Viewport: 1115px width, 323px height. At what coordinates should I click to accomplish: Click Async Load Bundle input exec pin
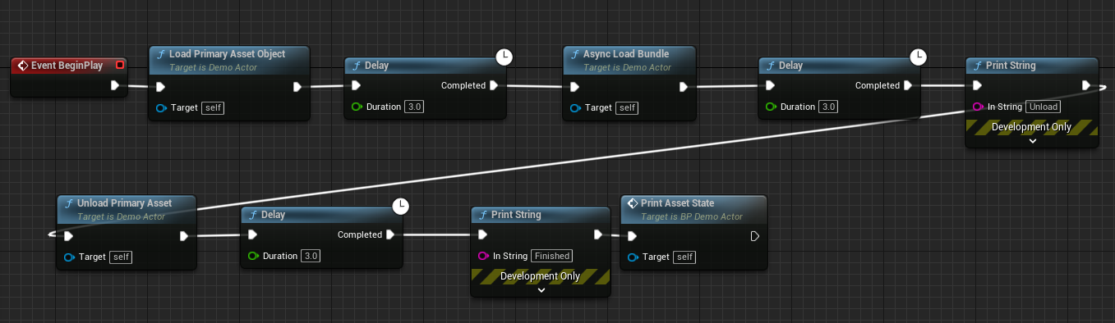pyautogui.click(x=575, y=87)
